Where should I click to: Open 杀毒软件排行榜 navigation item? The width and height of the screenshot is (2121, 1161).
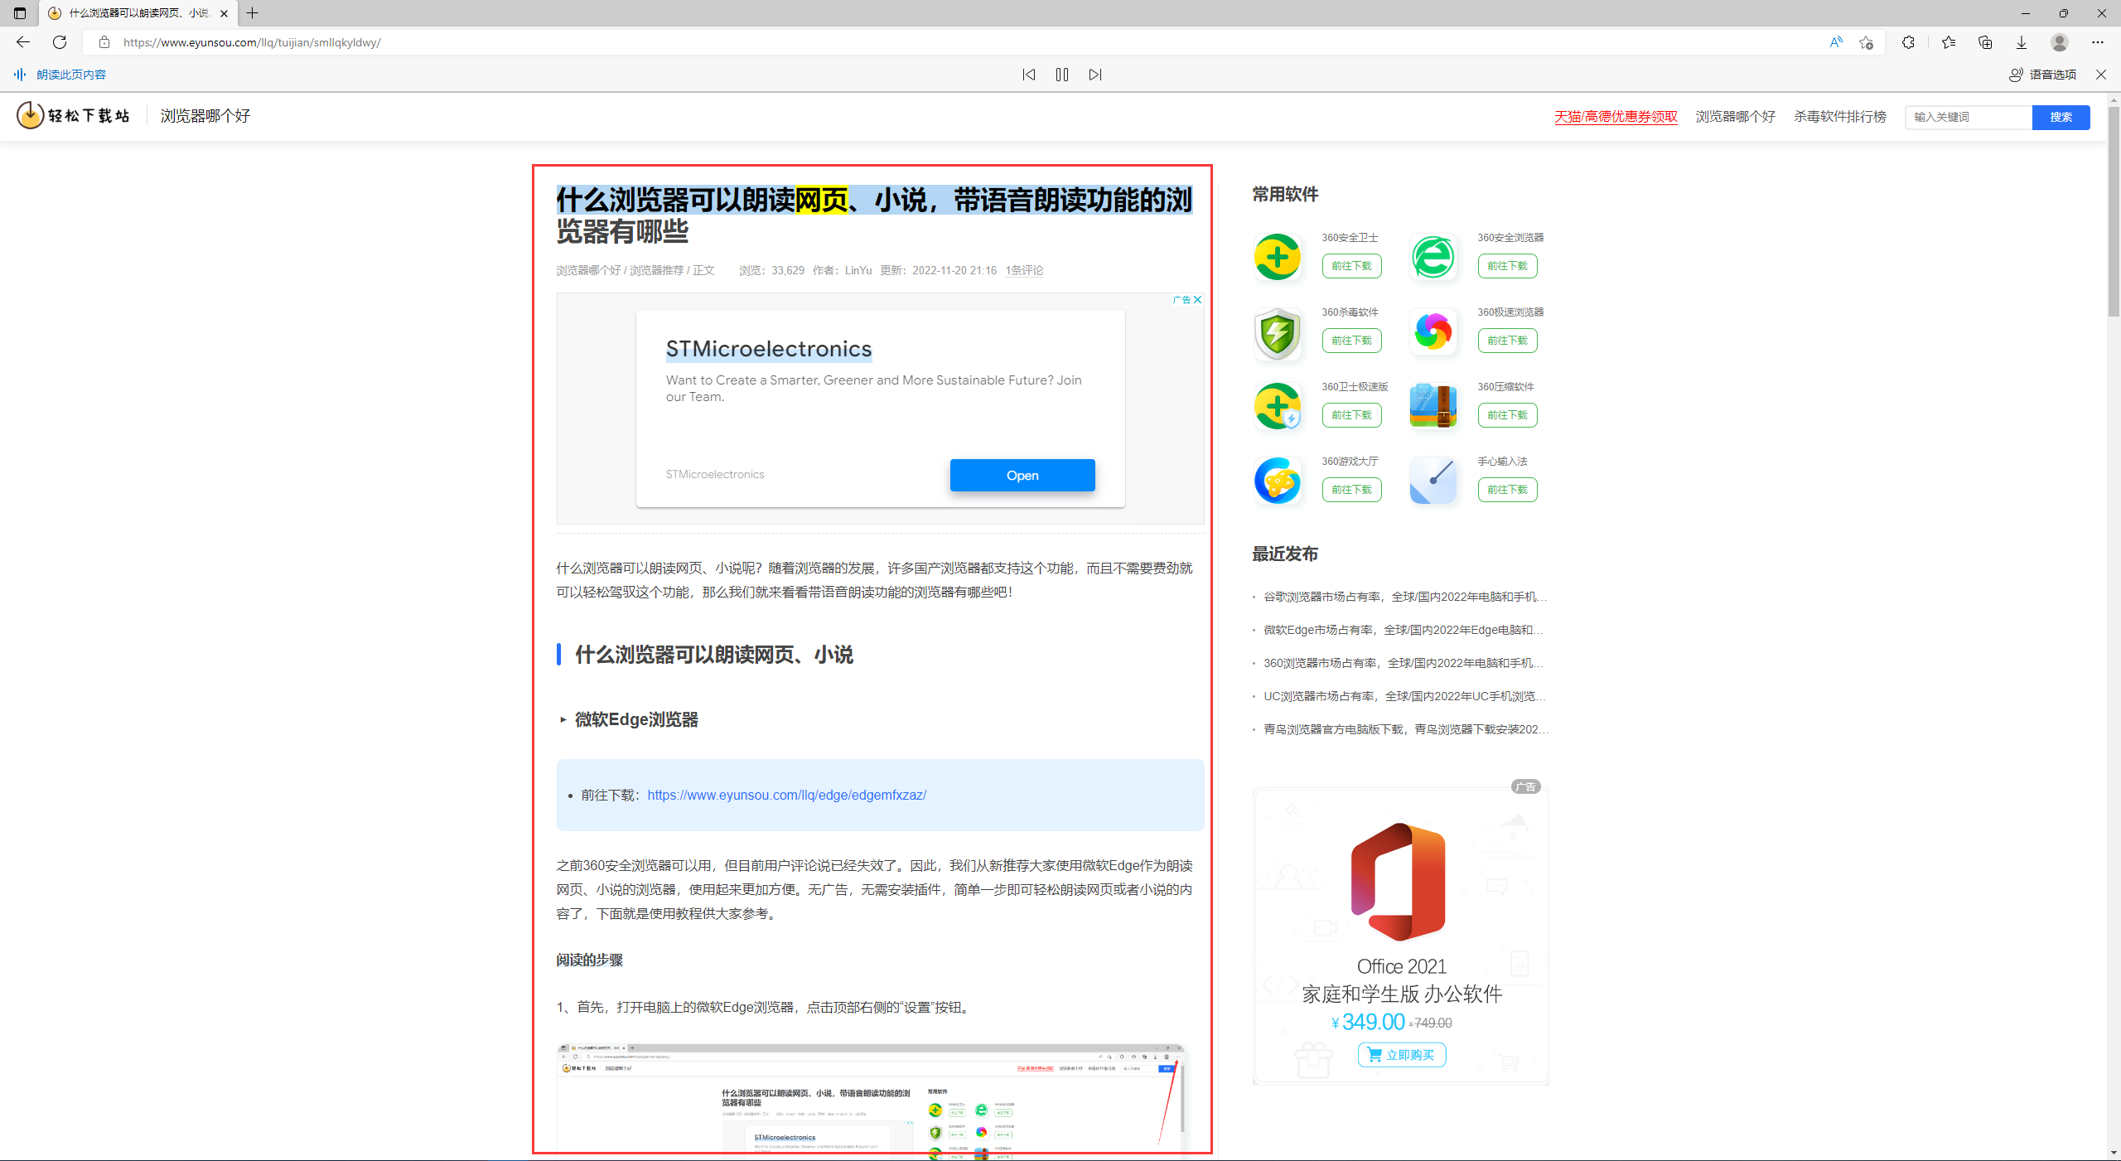point(1840,117)
